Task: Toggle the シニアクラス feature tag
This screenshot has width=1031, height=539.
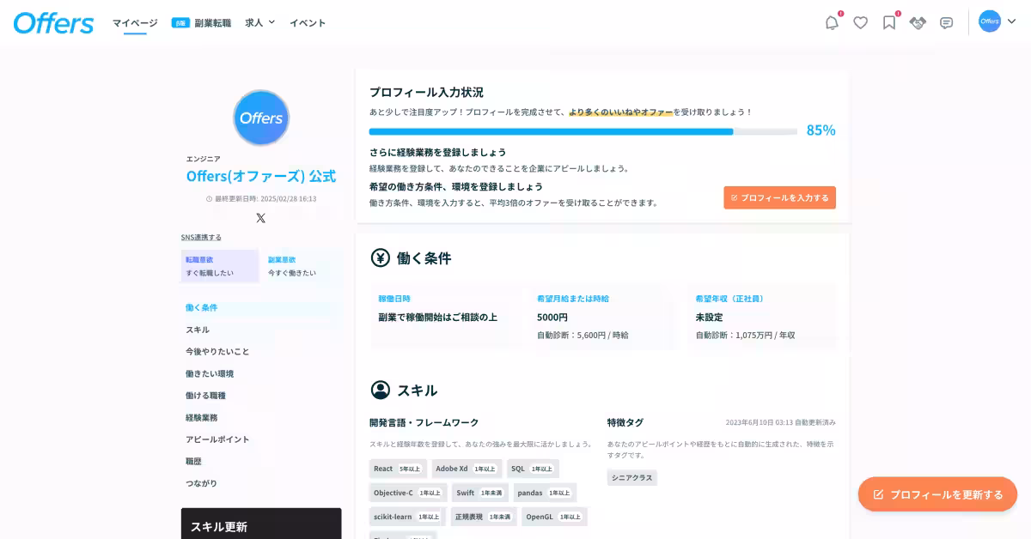Action: tap(631, 477)
